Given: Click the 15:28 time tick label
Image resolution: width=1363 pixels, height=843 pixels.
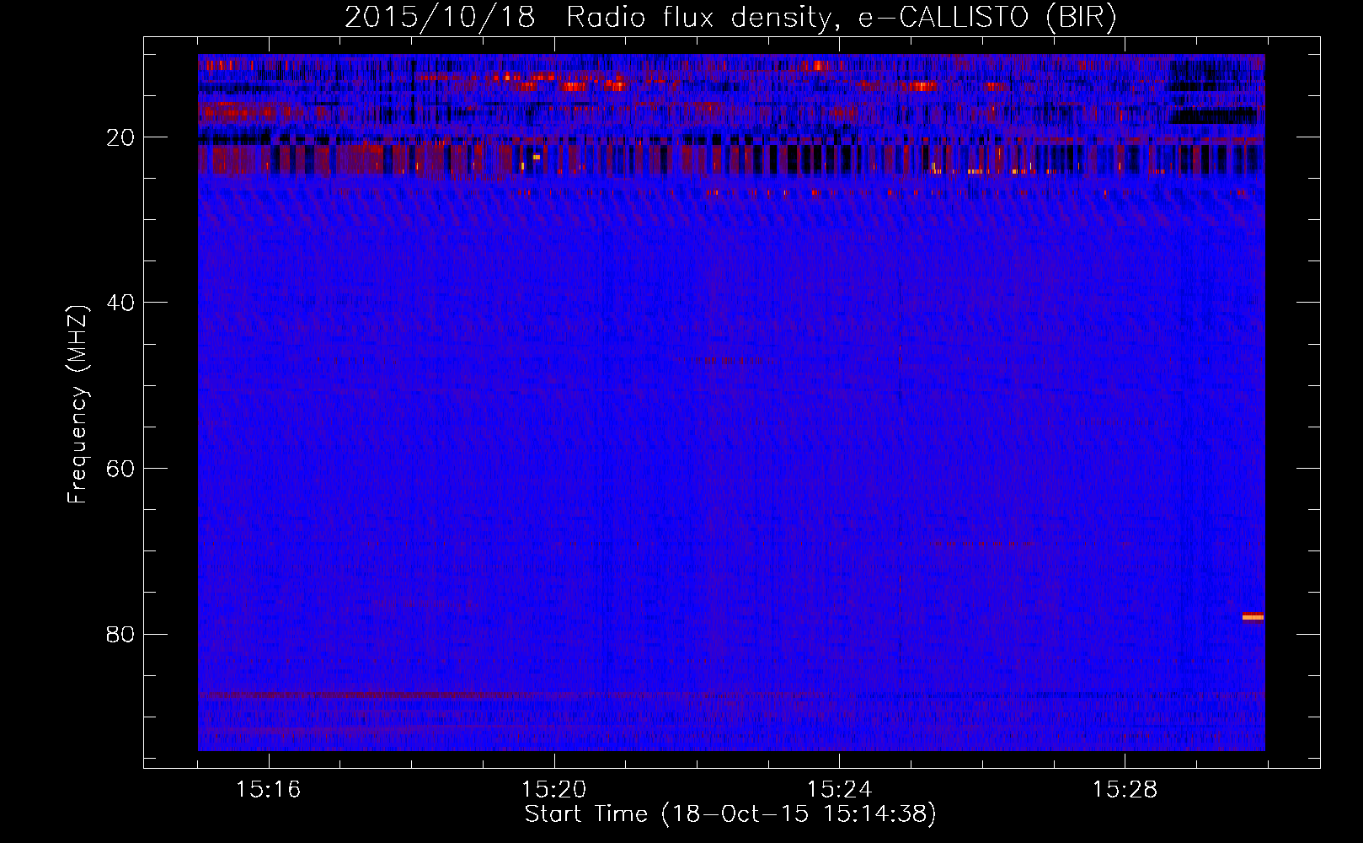Looking at the screenshot, I should click(1125, 790).
